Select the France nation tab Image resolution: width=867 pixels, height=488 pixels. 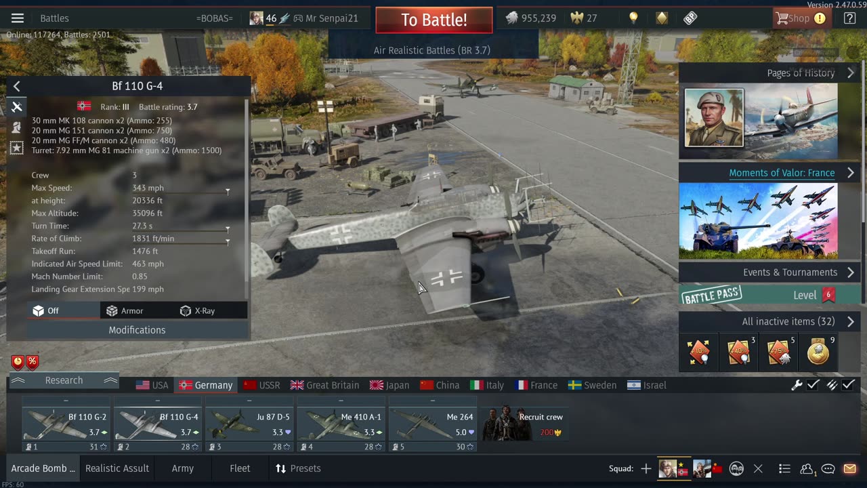(536, 385)
